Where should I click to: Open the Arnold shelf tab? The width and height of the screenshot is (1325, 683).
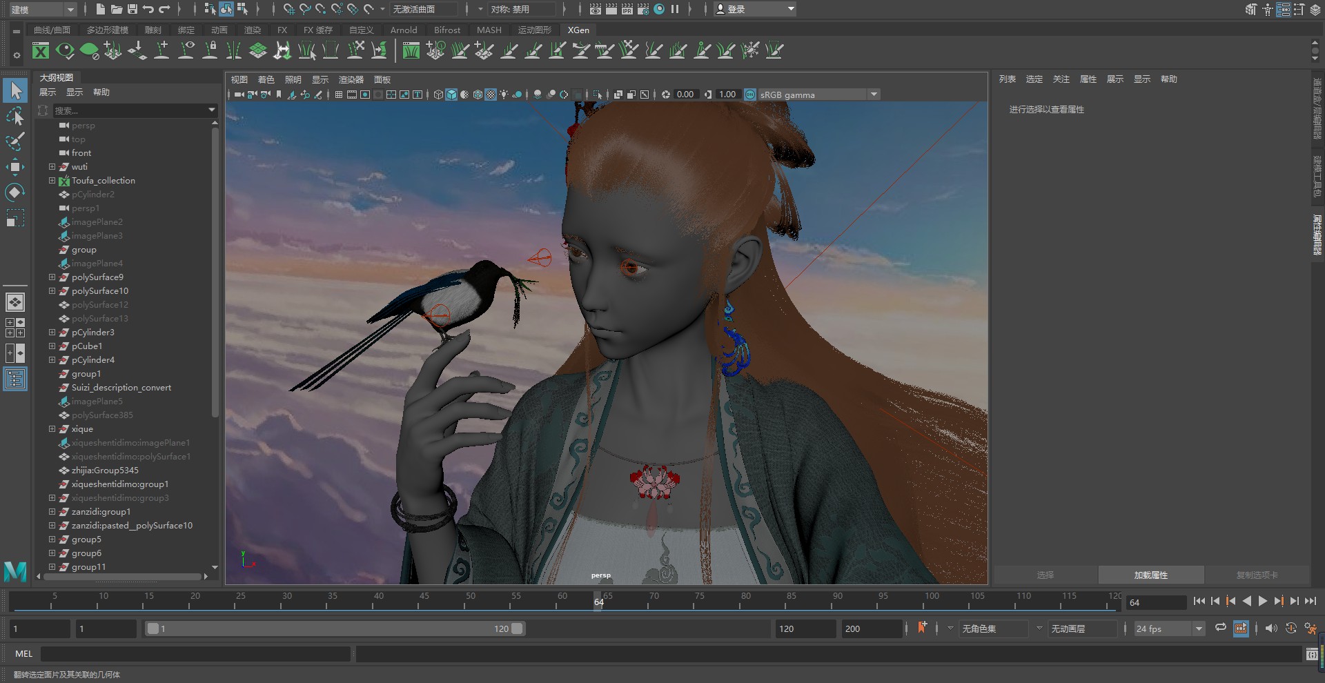[404, 30]
